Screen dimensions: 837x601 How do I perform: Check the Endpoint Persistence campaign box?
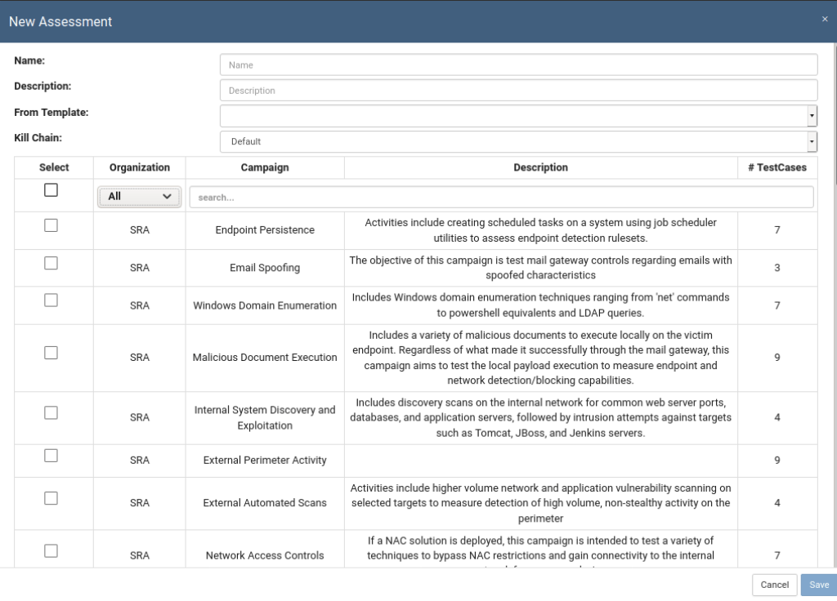tap(51, 225)
